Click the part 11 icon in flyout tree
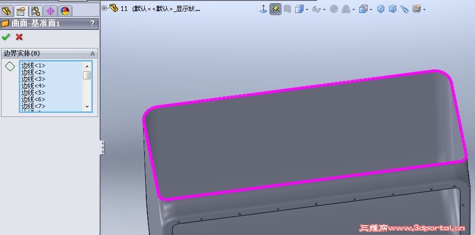475x235 pixels. pos(114,8)
